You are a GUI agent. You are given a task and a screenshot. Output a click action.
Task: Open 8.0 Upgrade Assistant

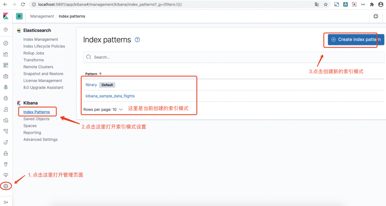click(x=43, y=87)
